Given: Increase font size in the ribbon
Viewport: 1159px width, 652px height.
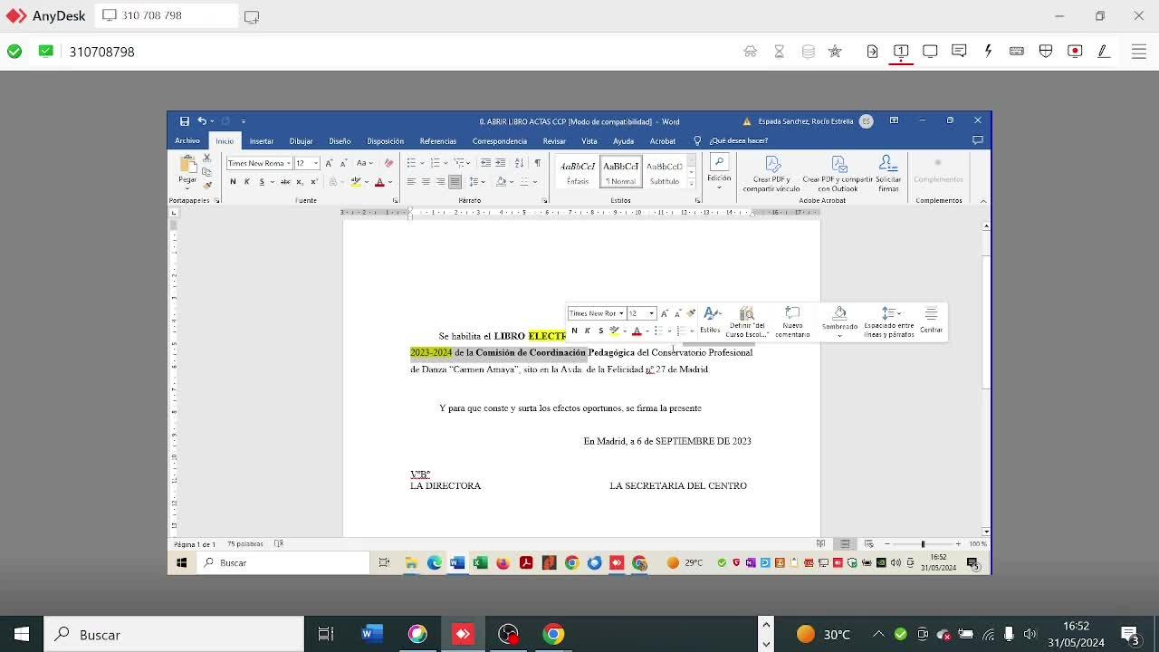Looking at the screenshot, I should click(x=329, y=163).
